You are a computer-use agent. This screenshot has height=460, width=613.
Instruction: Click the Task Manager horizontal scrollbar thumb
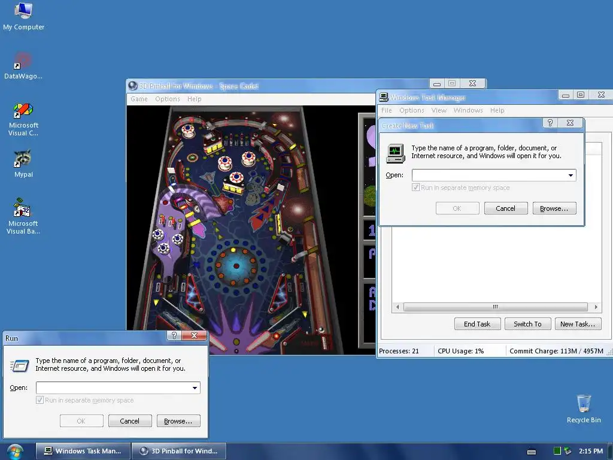495,307
